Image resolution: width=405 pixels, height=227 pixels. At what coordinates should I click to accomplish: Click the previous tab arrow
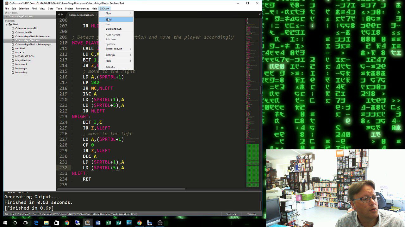tap(59, 15)
